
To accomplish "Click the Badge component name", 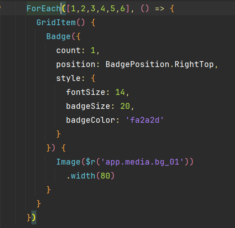I will coord(58,36).
